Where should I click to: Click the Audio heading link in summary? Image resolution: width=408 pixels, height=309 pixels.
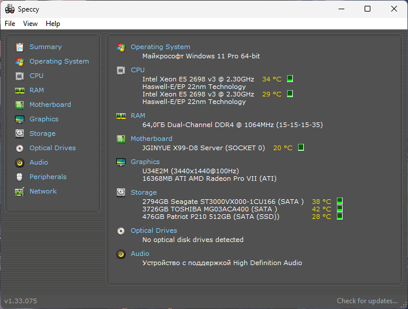(x=139, y=254)
